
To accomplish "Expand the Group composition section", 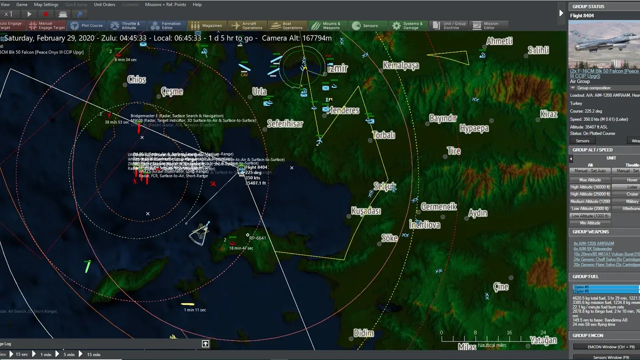I will pos(573,88).
